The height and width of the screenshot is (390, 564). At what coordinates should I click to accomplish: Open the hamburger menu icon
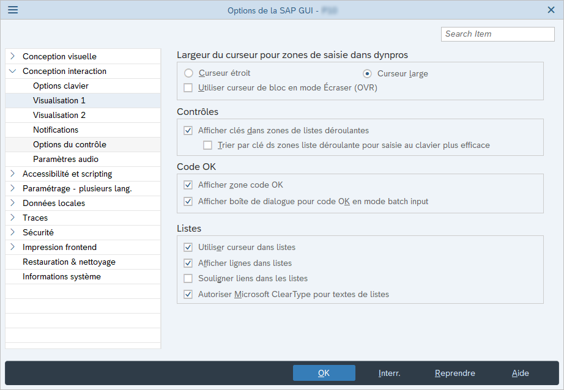coord(13,10)
